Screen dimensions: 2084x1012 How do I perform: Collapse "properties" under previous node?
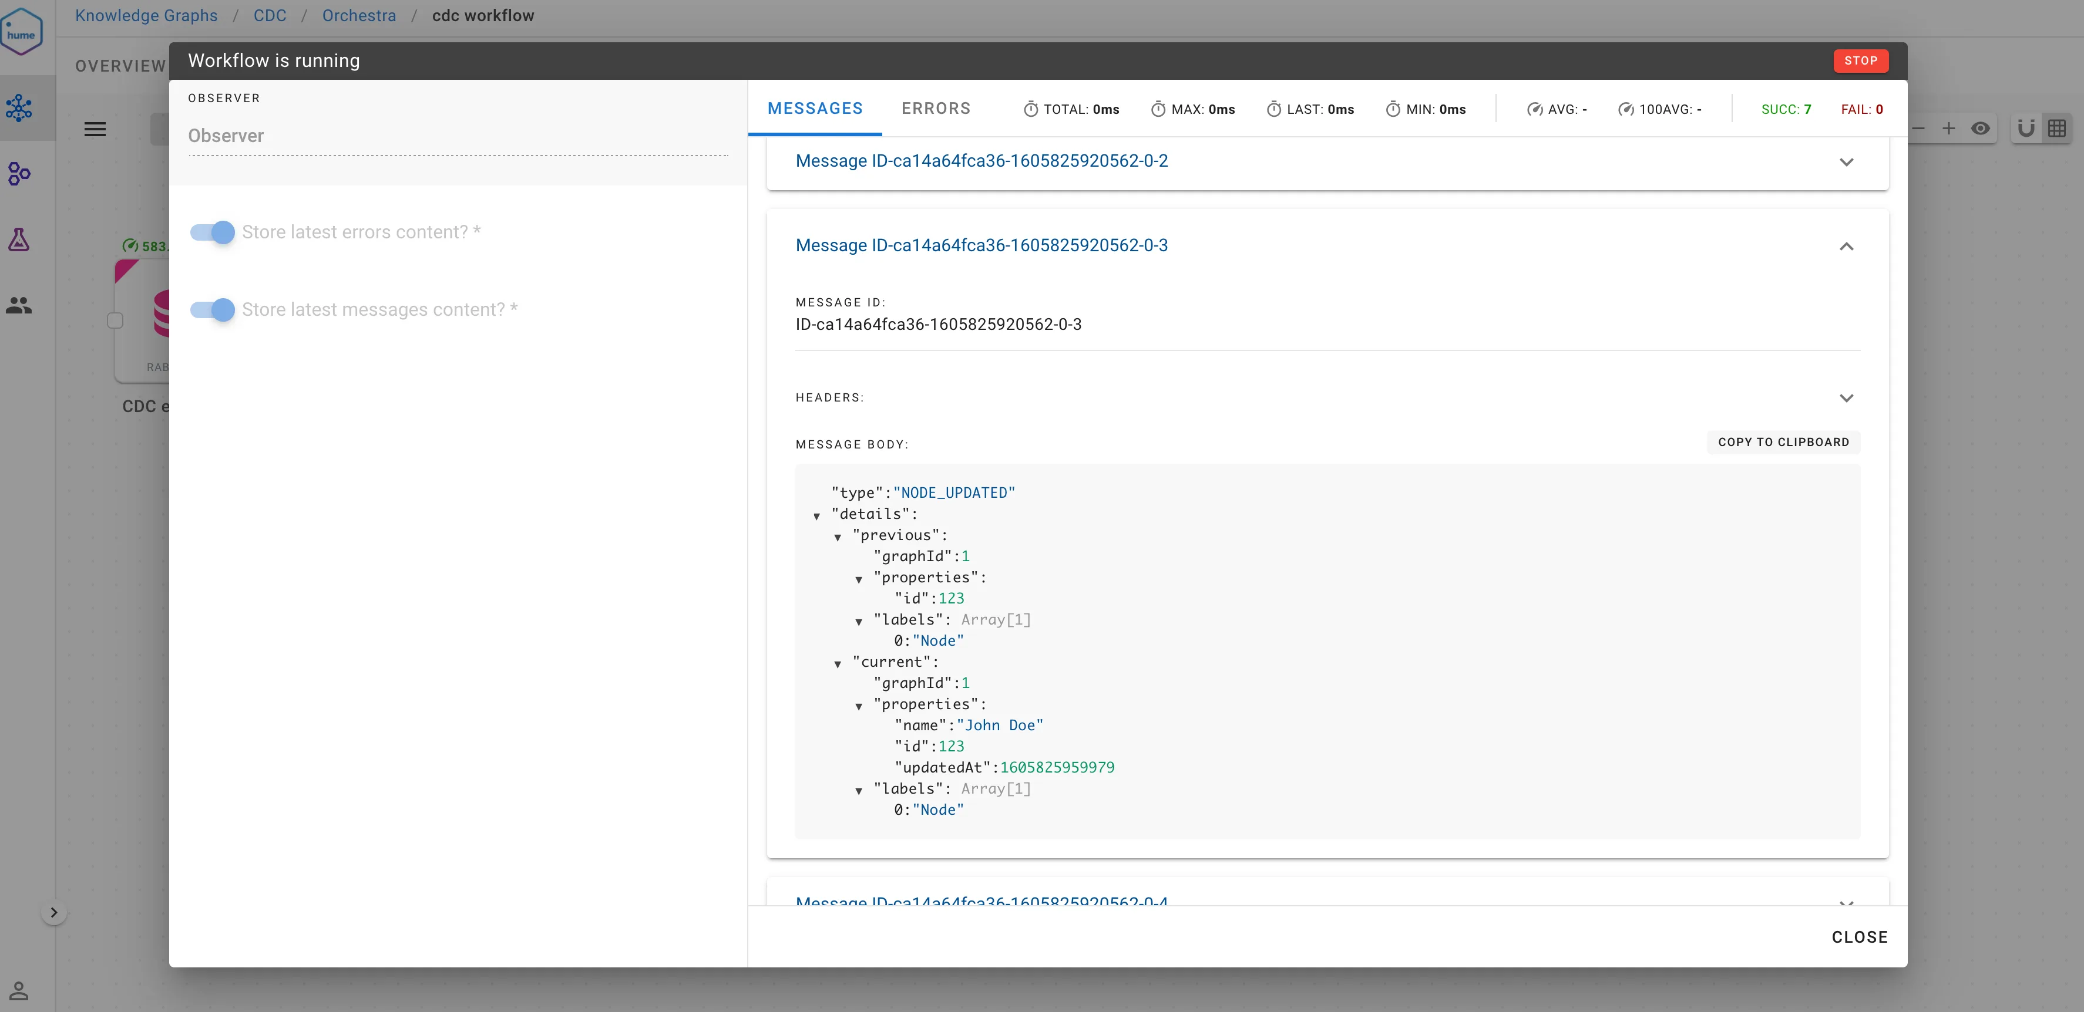pos(858,579)
